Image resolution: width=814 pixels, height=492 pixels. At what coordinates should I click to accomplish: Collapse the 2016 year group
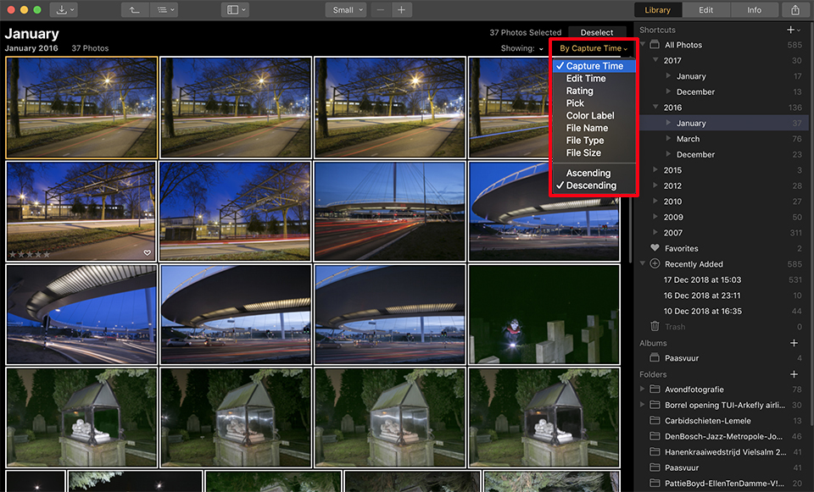(x=655, y=108)
